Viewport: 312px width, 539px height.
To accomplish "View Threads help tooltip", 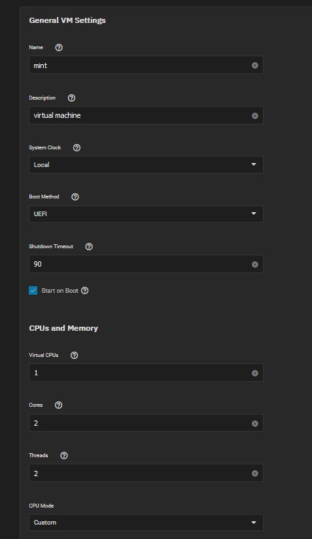I will pos(64,455).
